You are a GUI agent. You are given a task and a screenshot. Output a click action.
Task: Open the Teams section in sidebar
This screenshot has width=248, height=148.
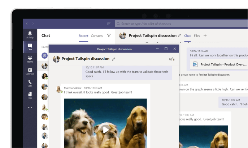[30, 59]
